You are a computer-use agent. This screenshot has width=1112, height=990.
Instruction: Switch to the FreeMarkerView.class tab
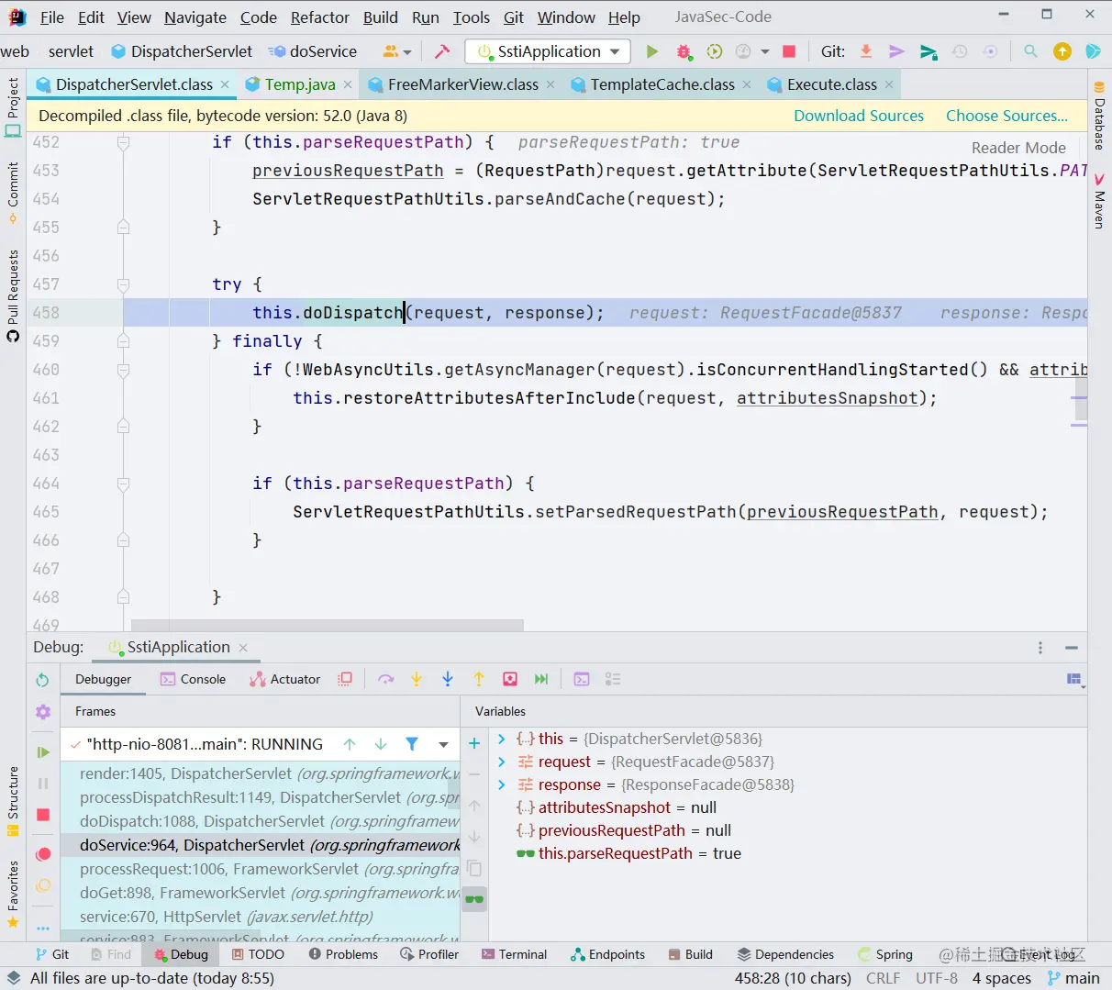(462, 84)
